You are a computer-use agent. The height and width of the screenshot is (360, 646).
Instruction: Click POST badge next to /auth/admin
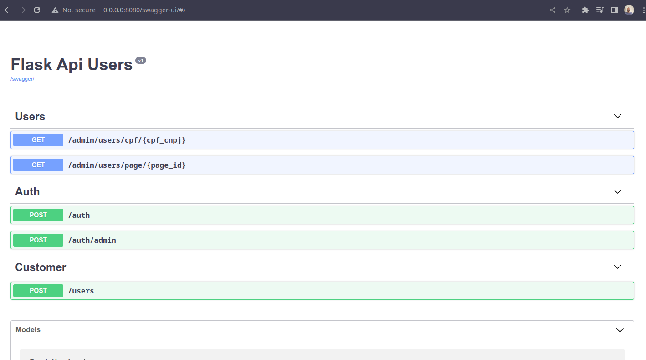(38, 240)
